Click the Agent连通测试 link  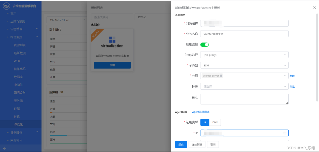coord(201,112)
